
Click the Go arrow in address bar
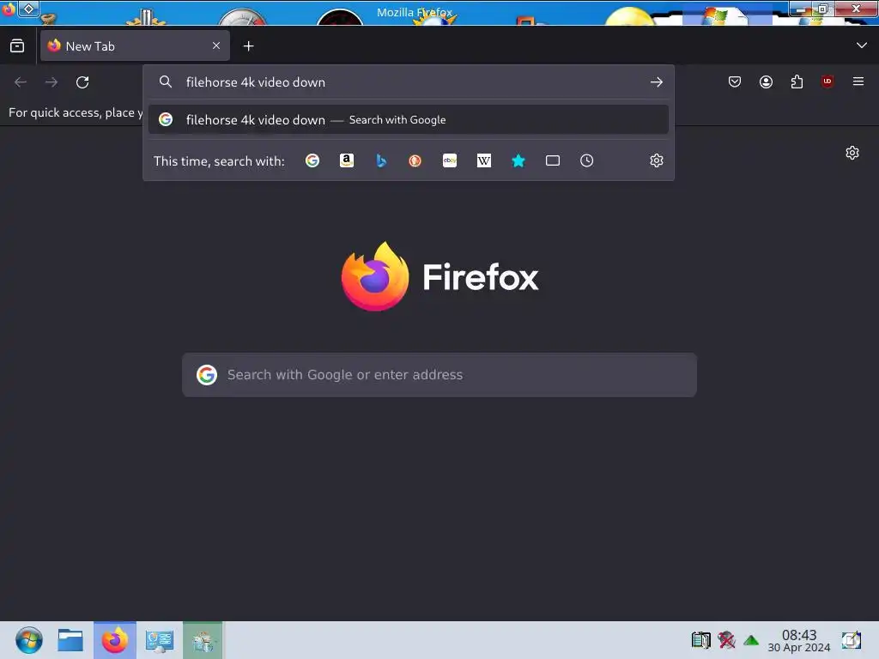click(657, 82)
